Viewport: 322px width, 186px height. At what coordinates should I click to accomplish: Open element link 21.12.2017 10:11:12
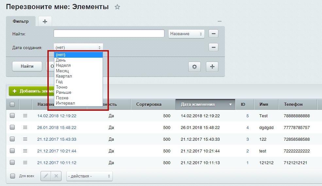(57, 163)
